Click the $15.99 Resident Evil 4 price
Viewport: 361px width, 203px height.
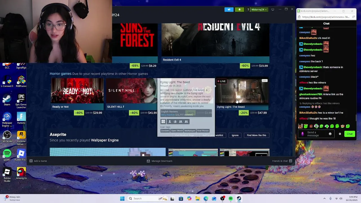pyautogui.click(x=263, y=66)
